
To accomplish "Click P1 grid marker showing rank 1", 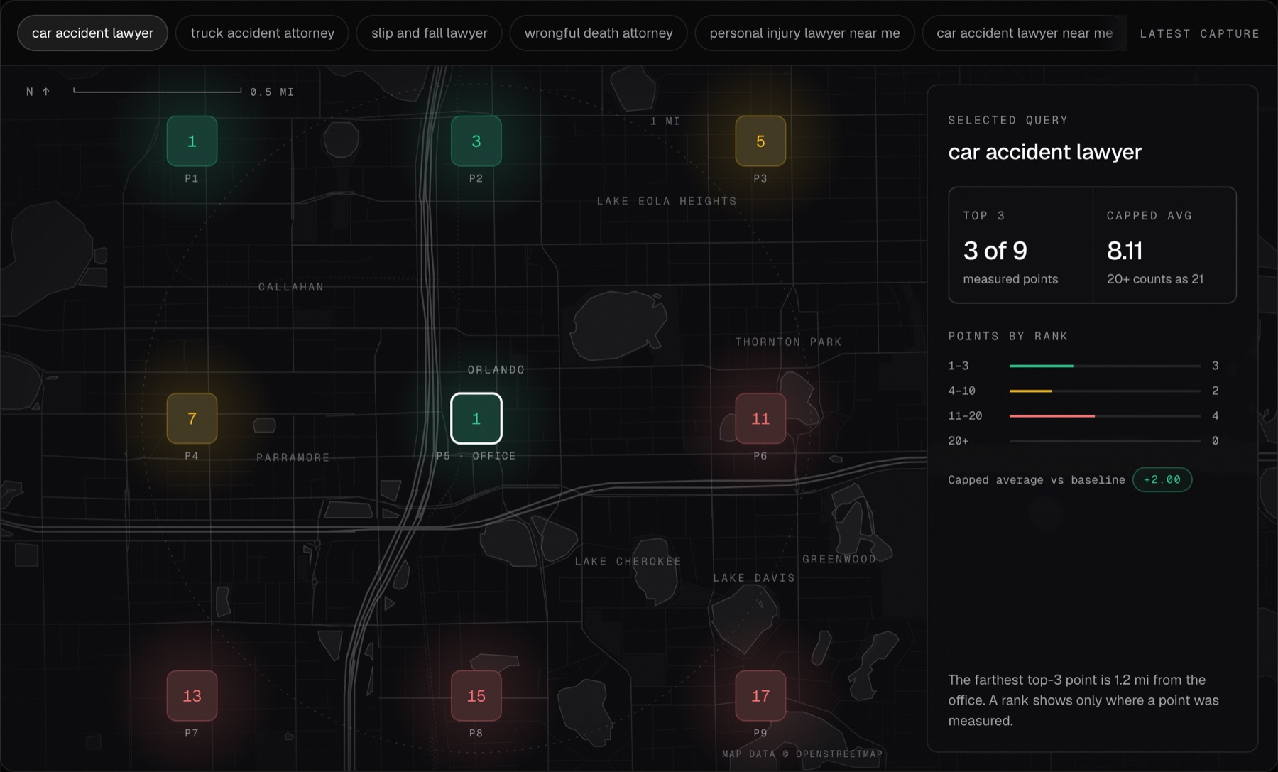I will pos(192,141).
